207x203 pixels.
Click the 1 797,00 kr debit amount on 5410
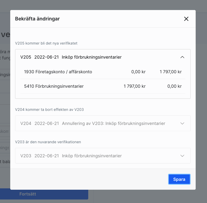coord(134,86)
